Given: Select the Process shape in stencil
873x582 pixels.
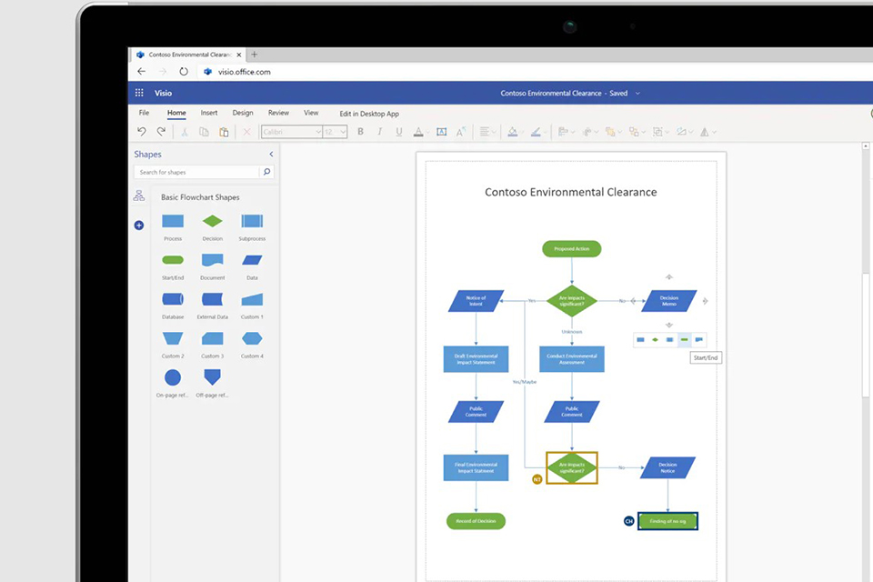Looking at the screenshot, I should coord(173,221).
